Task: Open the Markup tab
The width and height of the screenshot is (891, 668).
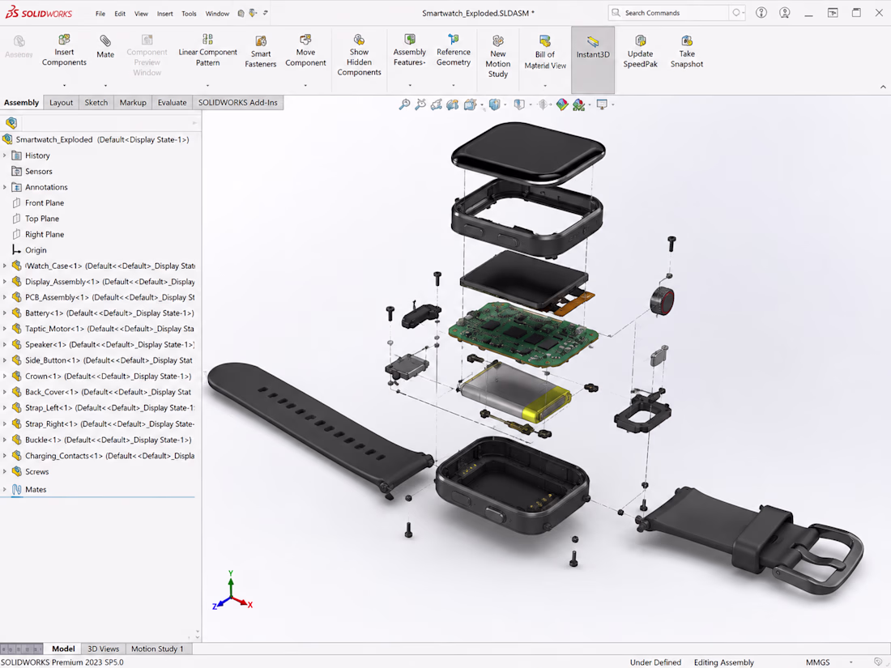Action: [x=133, y=102]
